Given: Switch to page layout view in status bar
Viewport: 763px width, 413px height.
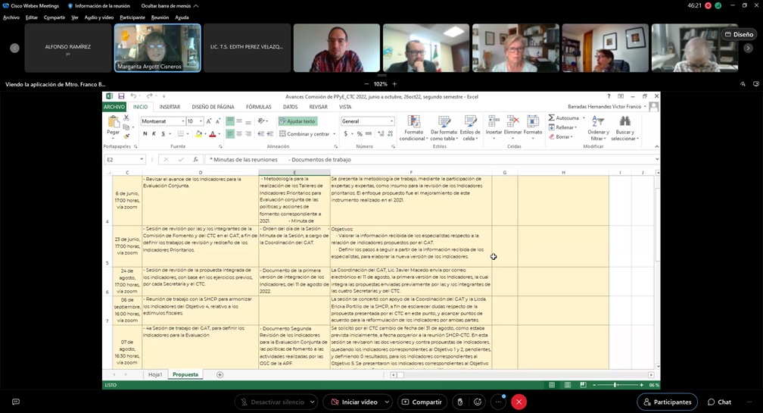Looking at the screenshot, I should [568, 385].
